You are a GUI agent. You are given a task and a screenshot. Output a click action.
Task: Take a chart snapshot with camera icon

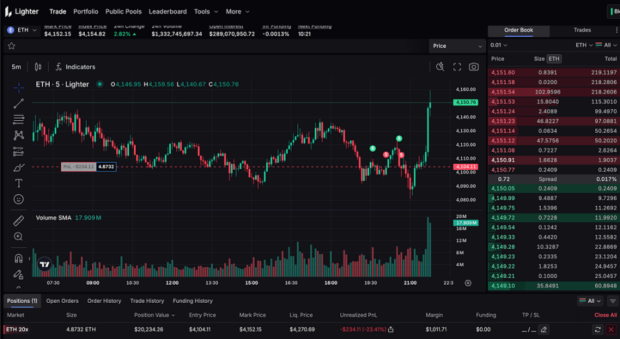[x=474, y=67]
